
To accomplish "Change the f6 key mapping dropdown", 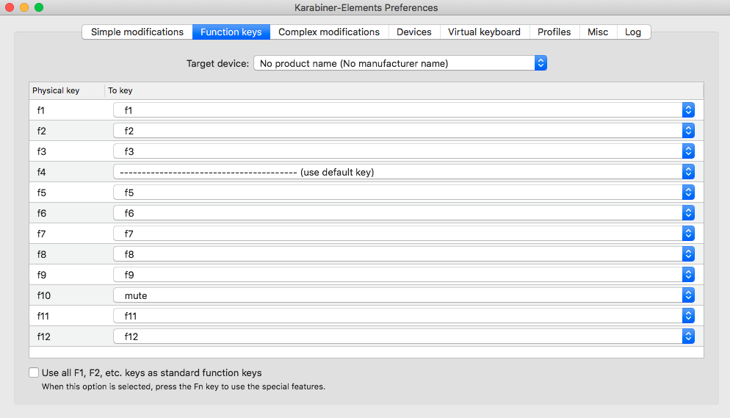I will (404, 213).
